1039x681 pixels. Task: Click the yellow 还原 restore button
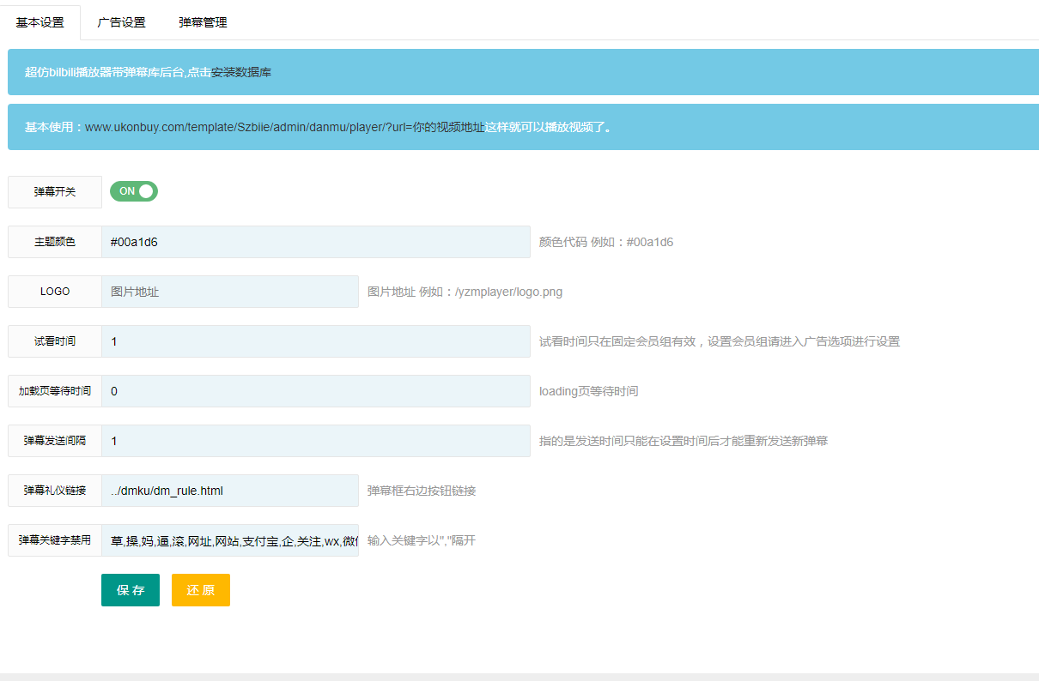click(200, 589)
